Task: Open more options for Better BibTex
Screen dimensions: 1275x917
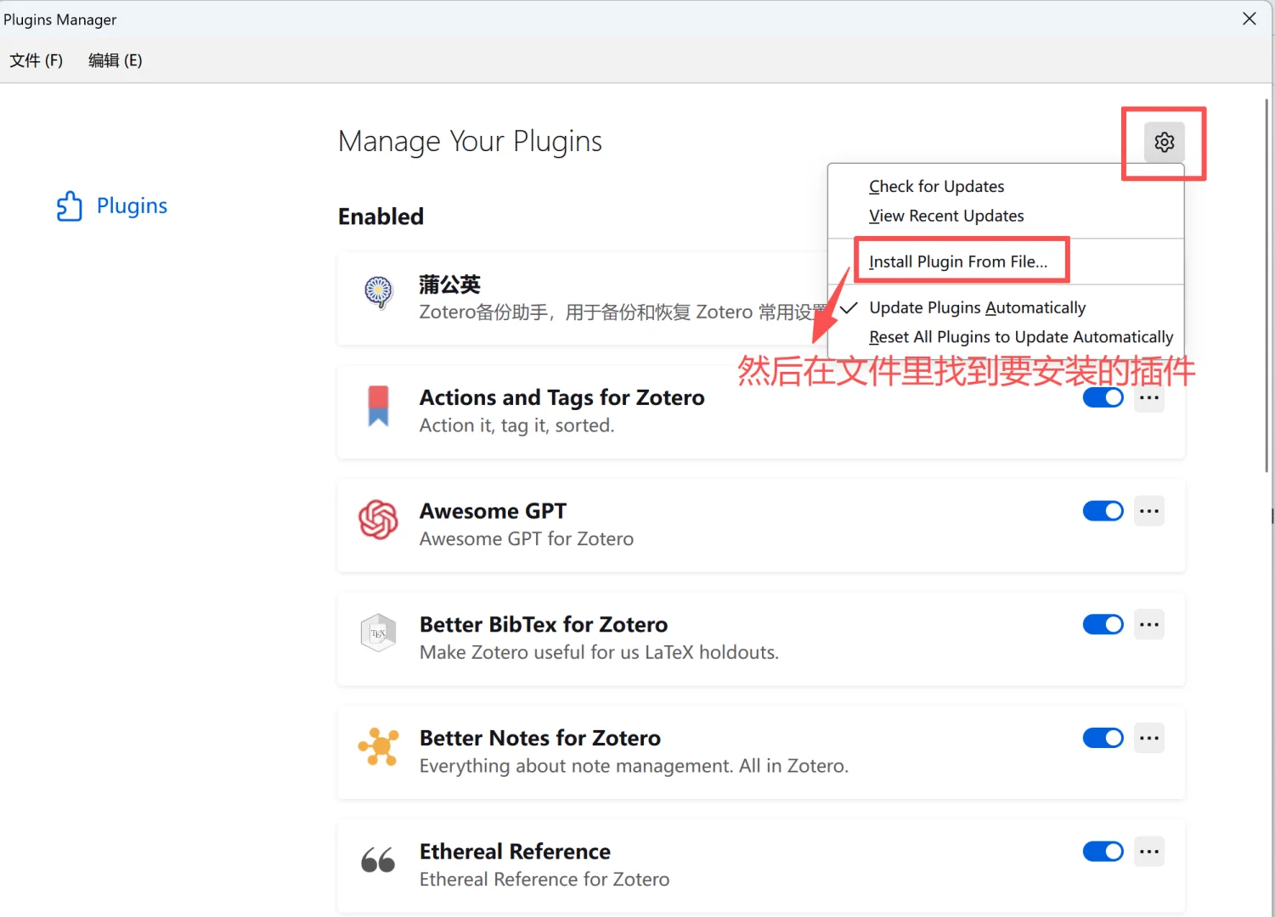Action: pos(1149,625)
